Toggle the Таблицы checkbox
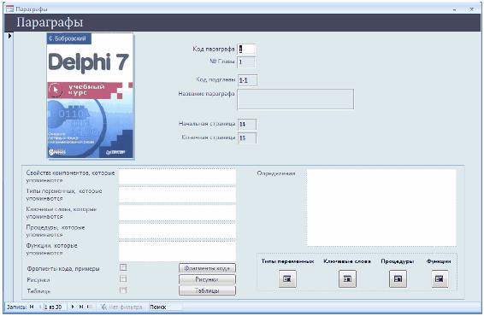This screenshot has width=484, height=316. pos(123,290)
